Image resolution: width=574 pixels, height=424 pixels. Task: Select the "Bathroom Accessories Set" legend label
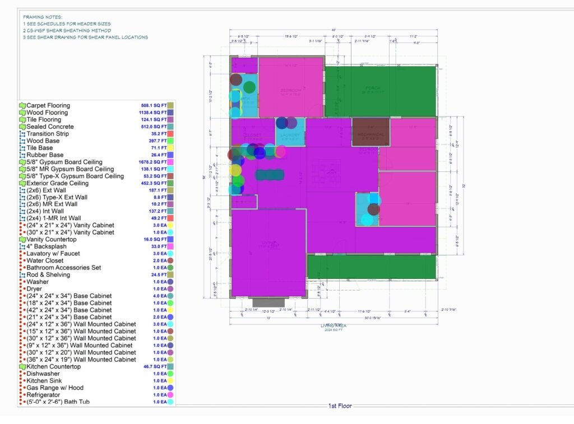pyautogui.click(x=64, y=268)
